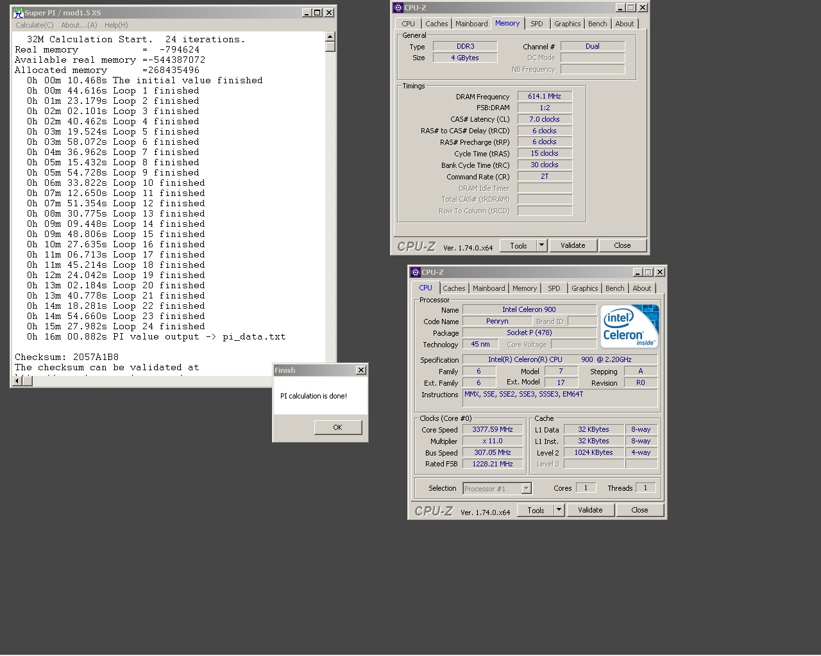This screenshot has width=821, height=656.
Task: Open Processor #1 selection dropdown
Action: coord(497,488)
